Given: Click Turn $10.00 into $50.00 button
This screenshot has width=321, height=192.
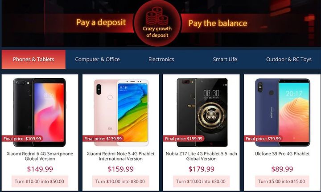Looking at the screenshot, I should (40, 181).
